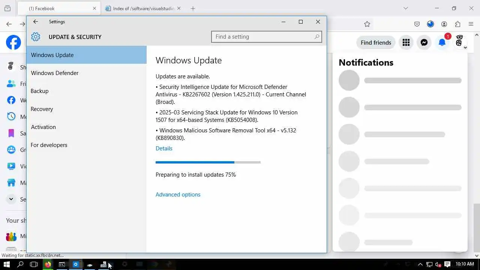
Task: Open the Facebook apps menu grid icon
Action: [406, 42]
